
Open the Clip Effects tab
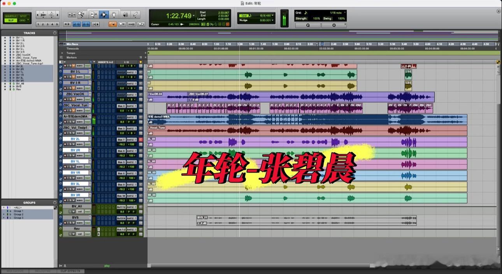click(70, 271)
